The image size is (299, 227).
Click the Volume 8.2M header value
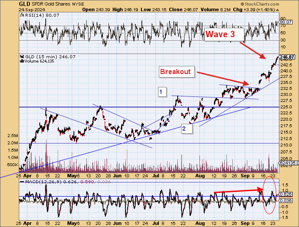tap(215, 9)
